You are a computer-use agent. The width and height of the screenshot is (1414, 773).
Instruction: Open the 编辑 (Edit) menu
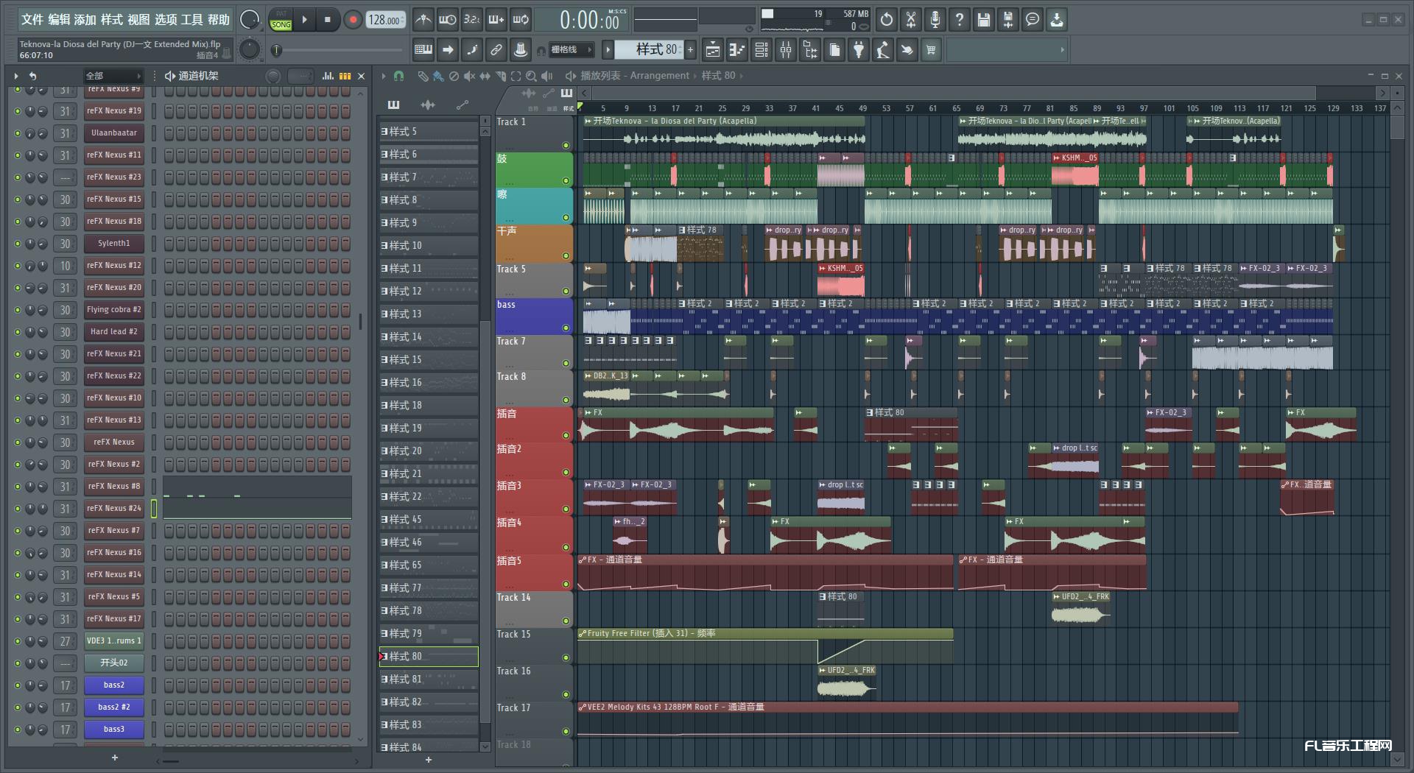pyautogui.click(x=59, y=20)
